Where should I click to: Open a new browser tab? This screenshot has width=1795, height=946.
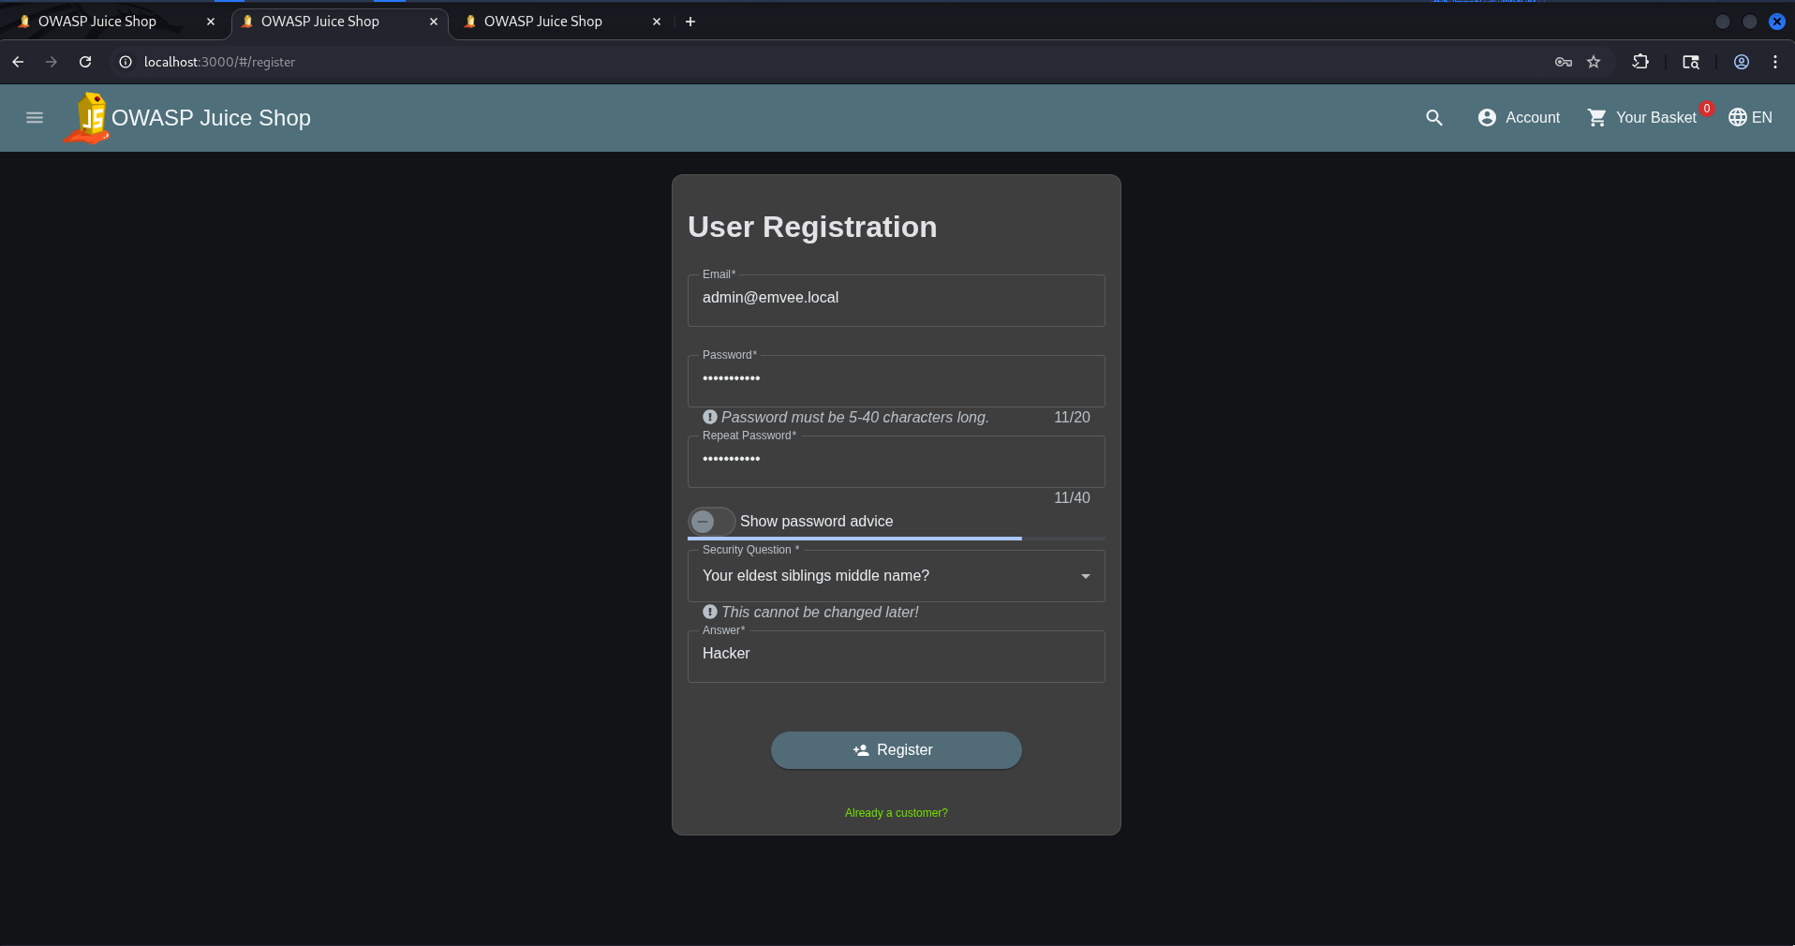(690, 22)
